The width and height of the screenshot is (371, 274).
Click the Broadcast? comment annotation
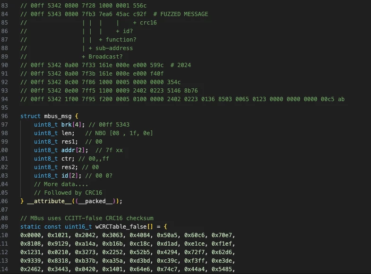[107, 57]
